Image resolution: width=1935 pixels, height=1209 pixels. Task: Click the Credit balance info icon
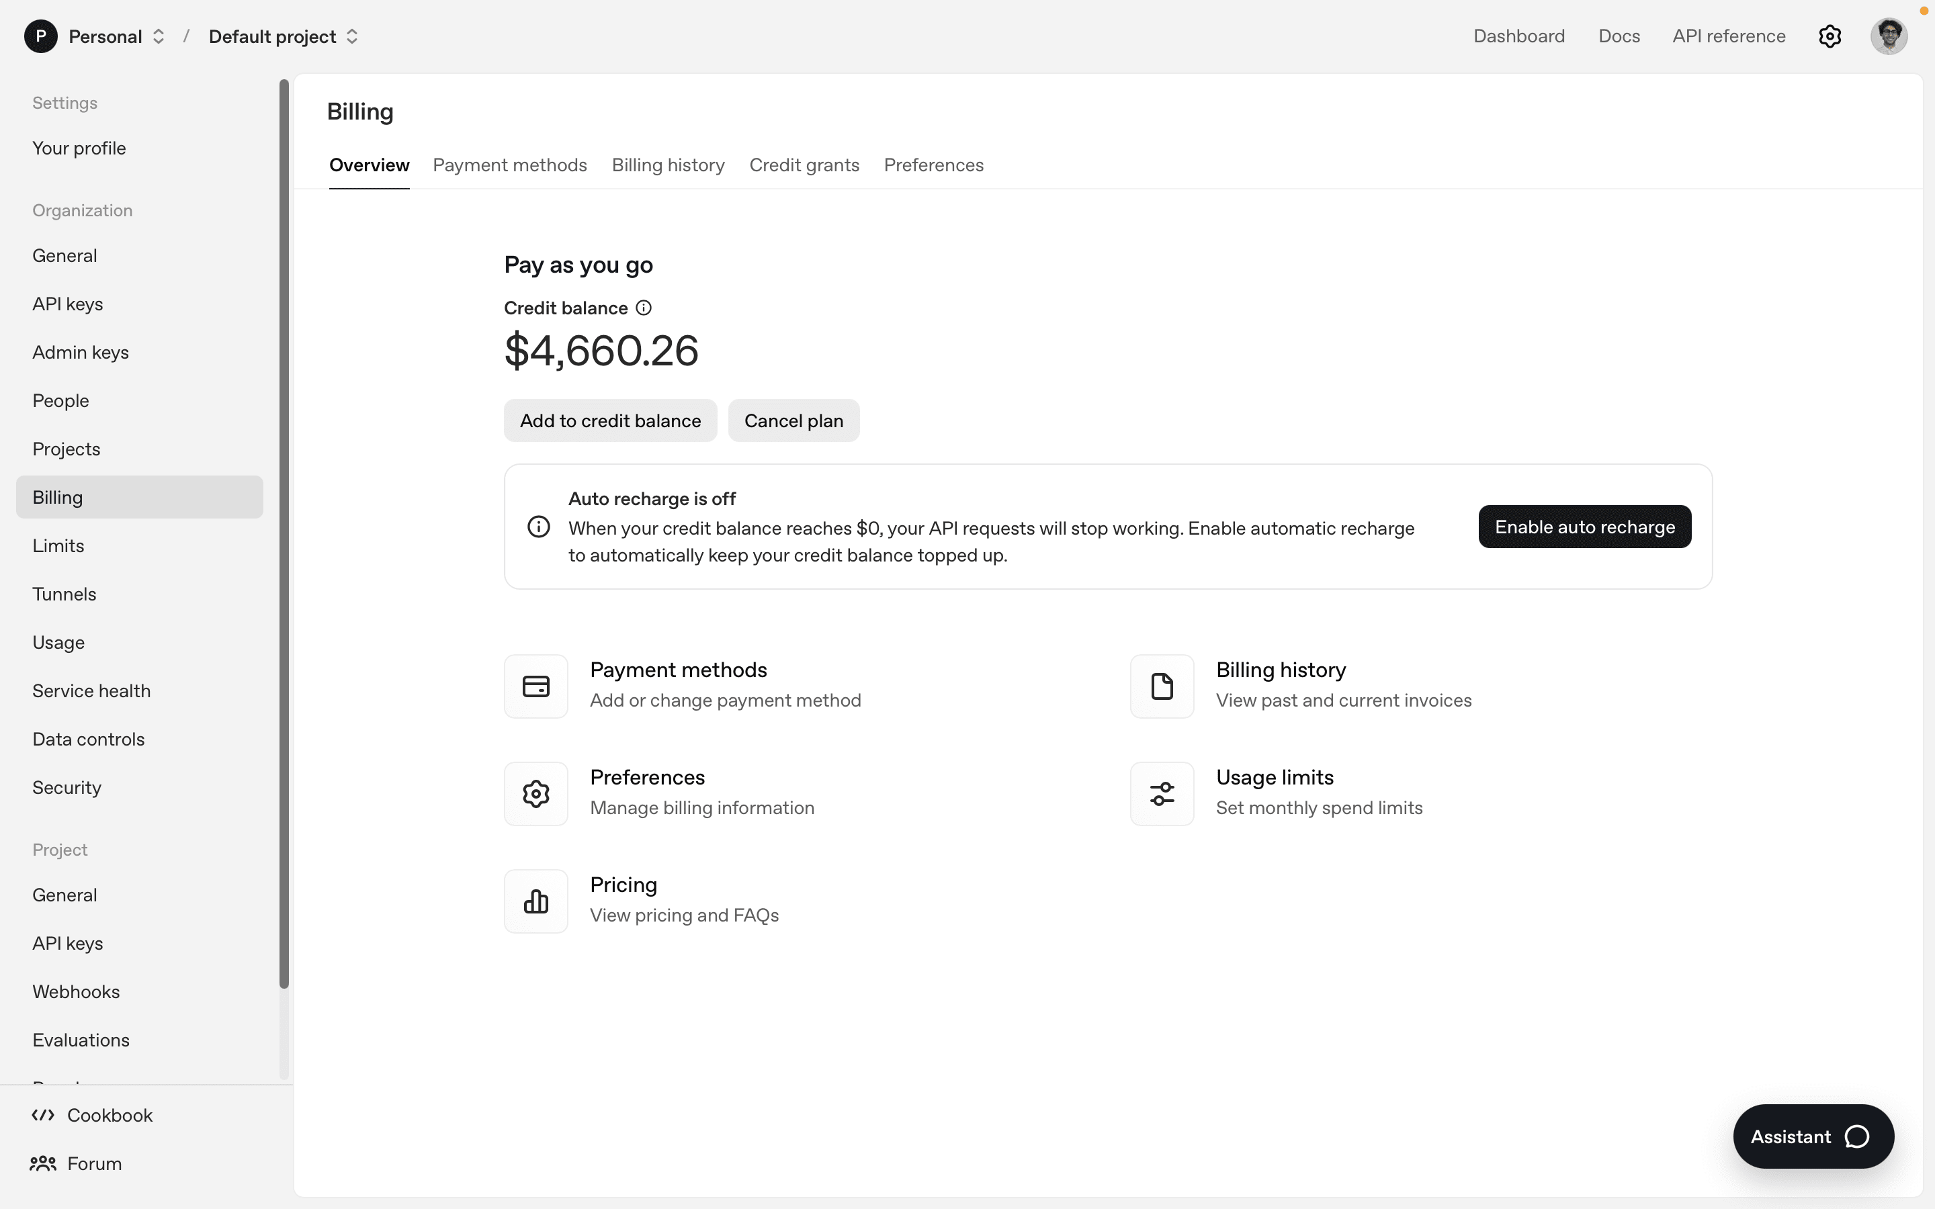coord(644,308)
